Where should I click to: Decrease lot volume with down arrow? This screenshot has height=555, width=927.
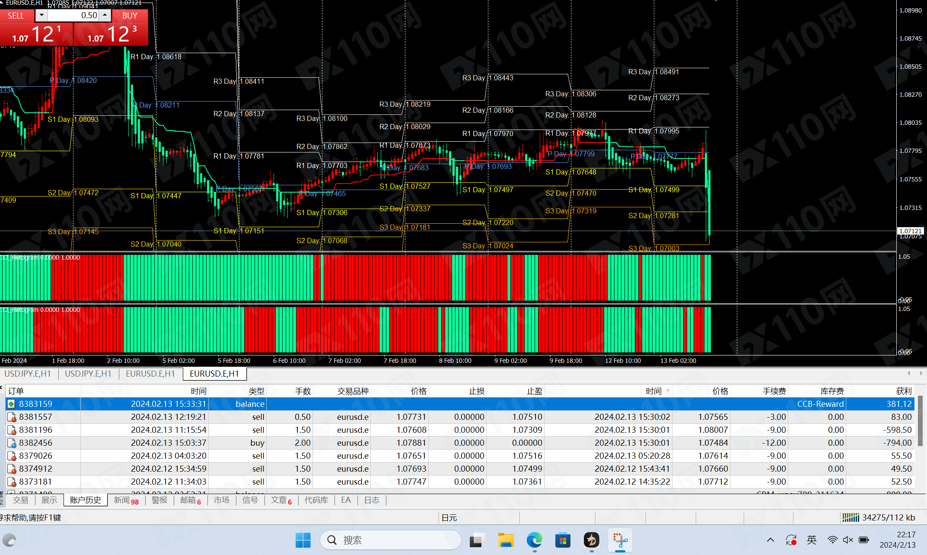[41, 16]
